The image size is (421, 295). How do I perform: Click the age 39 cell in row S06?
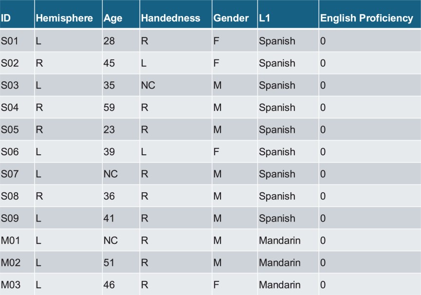(x=110, y=152)
